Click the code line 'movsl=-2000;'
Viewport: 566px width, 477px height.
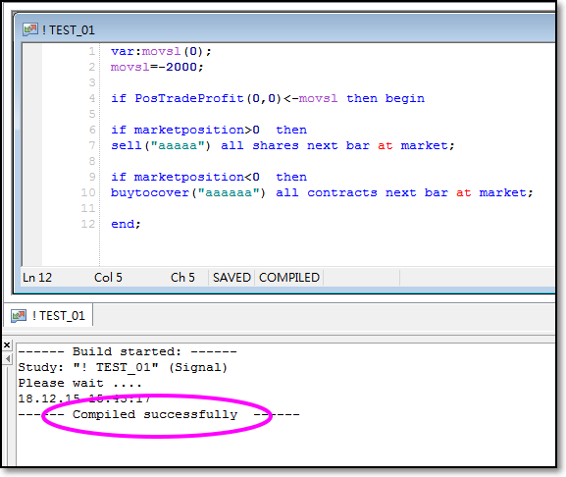(x=157, y=67)
